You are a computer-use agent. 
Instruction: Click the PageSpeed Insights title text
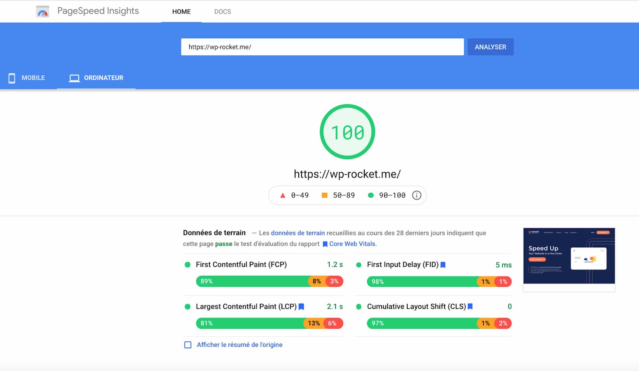click(x=98, y=11)
